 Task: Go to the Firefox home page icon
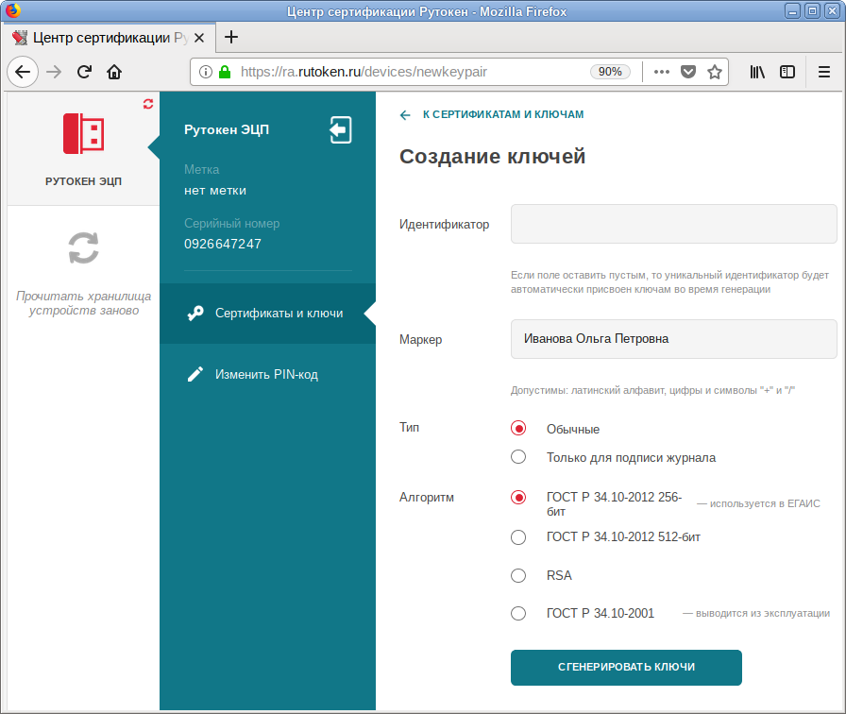pyautogui.click(x=114, y=72)
